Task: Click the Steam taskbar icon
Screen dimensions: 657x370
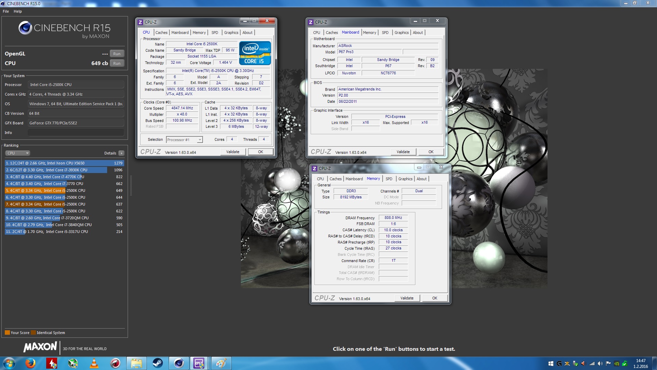Action: click(157, 363)
